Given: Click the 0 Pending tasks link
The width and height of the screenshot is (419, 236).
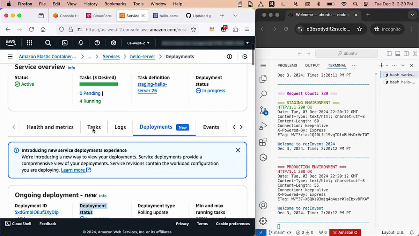Looking at the screenshot, I should [x=90, y=93].
